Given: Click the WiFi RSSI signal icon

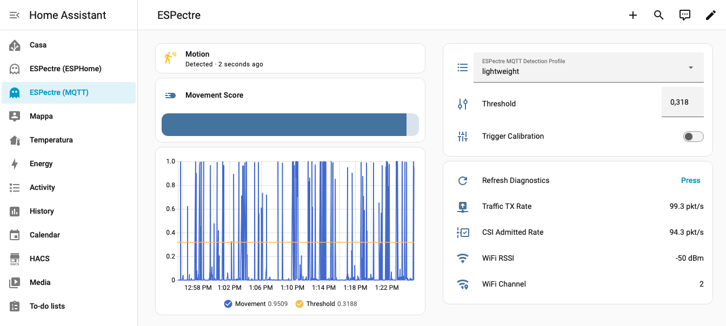Looking at the screenshot, I should 463,259.
